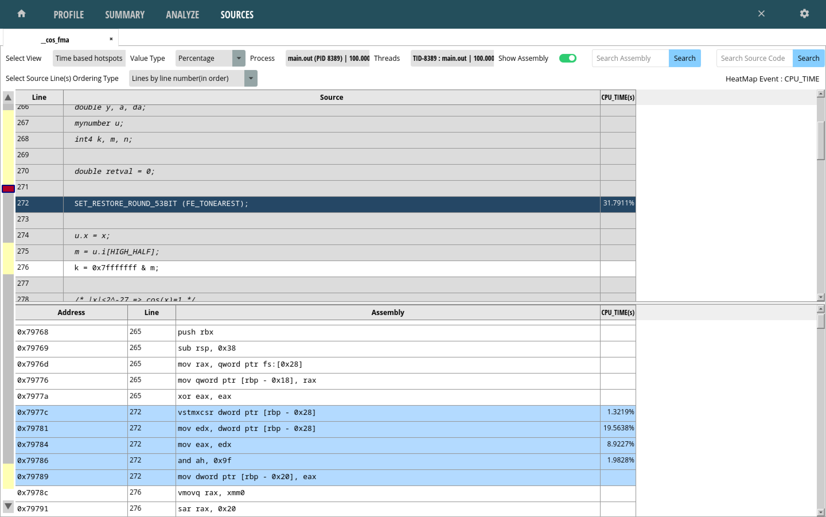Click the ANALYZE navigation icon
Screen dimensions: 826x517
182,15
